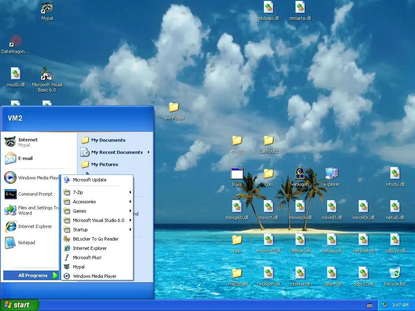Launch Microsoft Visual Basic 6.0 desktop icon
Screen dimensions: 415x311
click(47, 79)
